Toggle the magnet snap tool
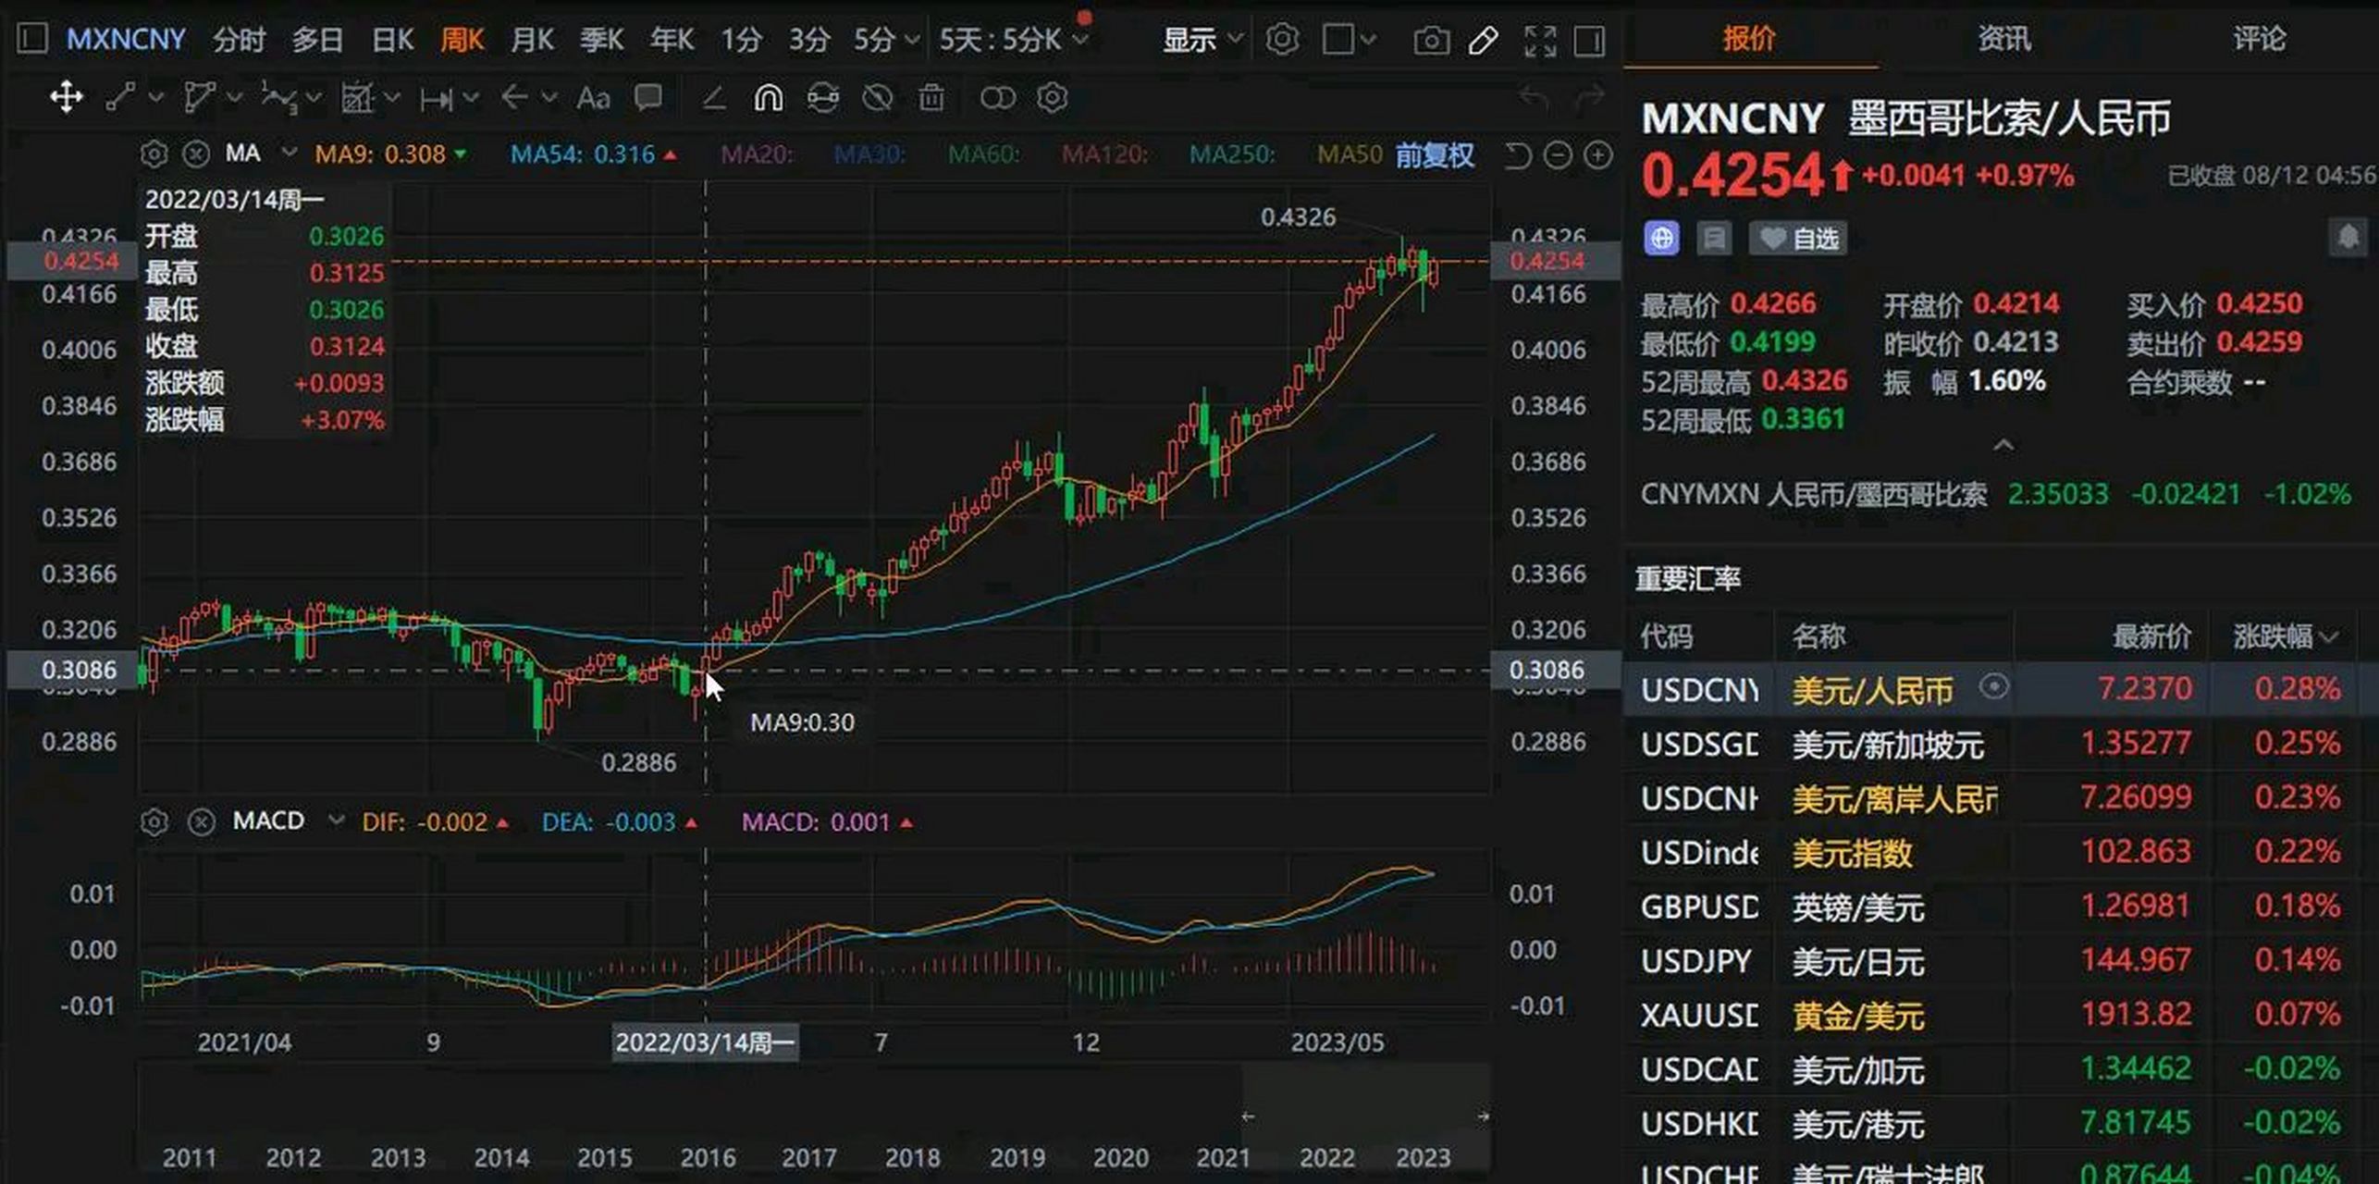Viewport: 2379px width, 1184px height. click(768, 97)
